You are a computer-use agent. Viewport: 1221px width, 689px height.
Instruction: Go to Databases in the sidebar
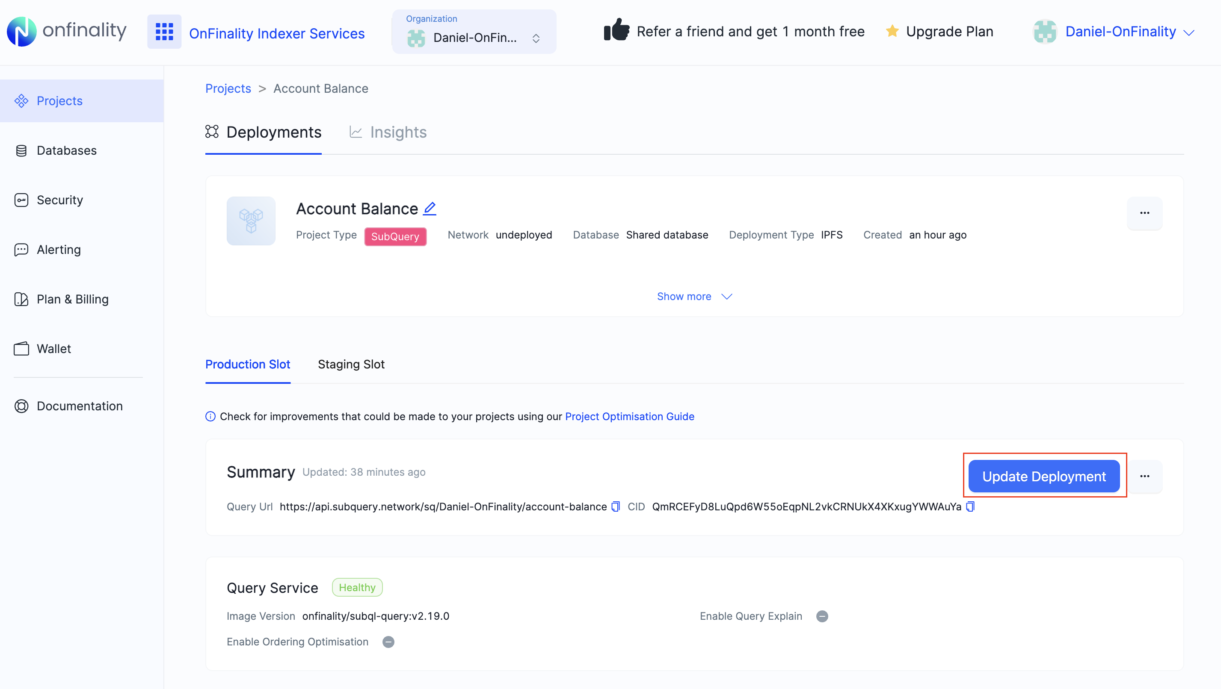click(66, 150)
